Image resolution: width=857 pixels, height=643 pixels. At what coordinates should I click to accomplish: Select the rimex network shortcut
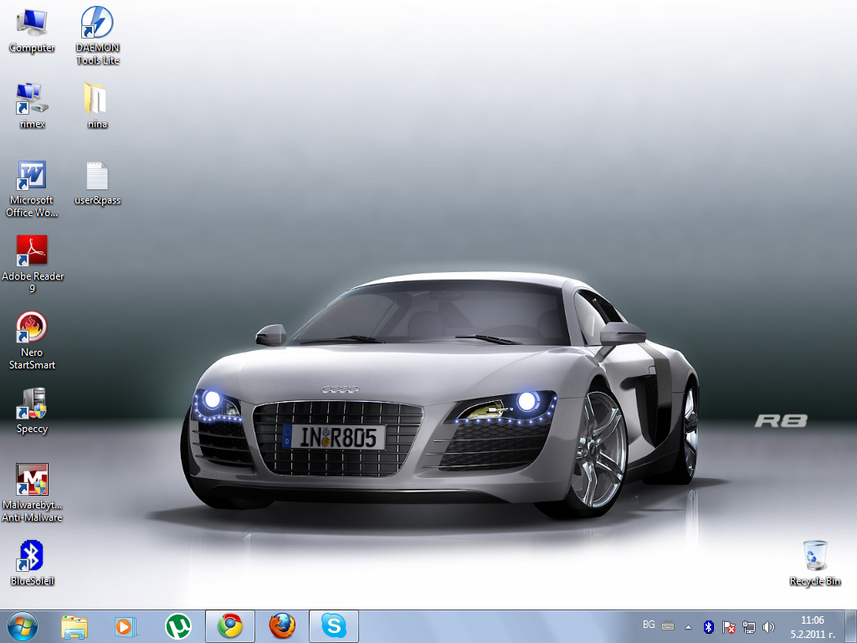coord(32,106)
